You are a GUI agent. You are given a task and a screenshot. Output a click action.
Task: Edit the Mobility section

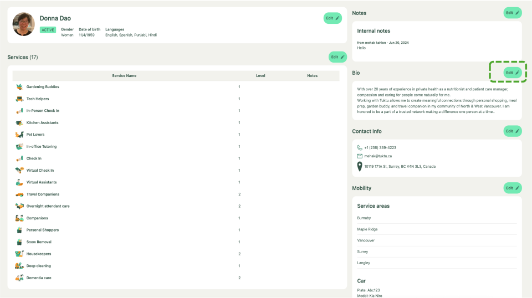(512, 188)
